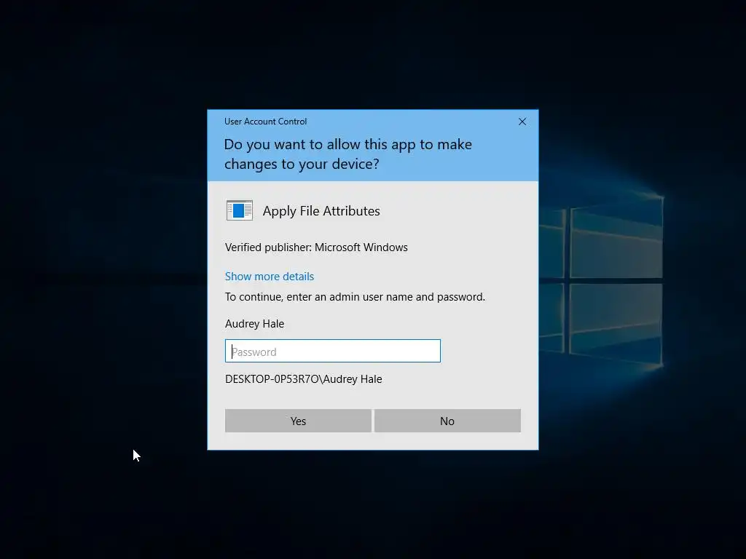Click the Apply File Attributes app icon
Screen dimensions: 746x559
tap(239, 210)
